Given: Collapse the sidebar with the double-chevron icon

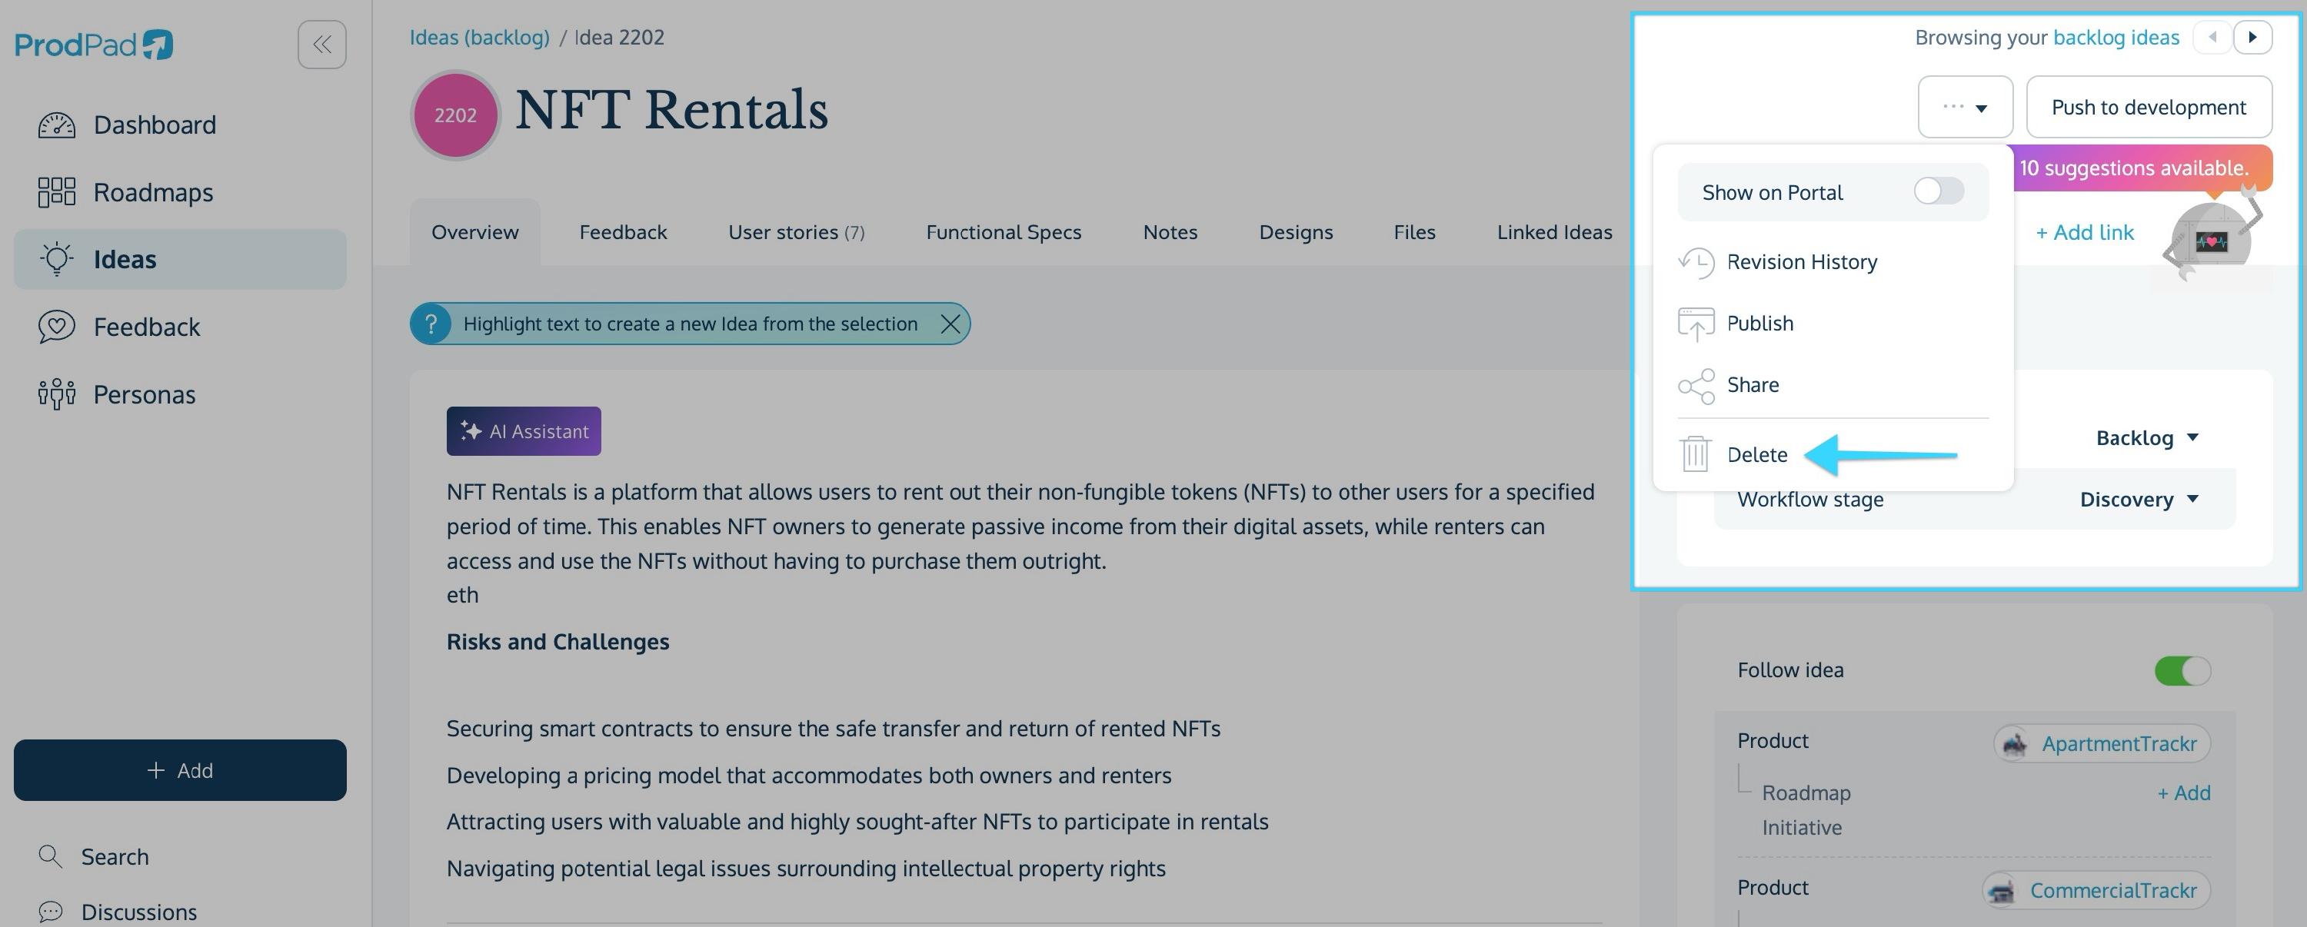Looking at the screenshot, I should pyautogui.click(x=321, y=44).
